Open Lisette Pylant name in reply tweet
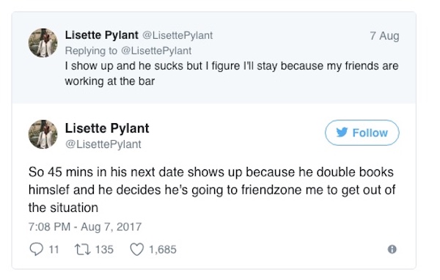 tap(102, 35)
